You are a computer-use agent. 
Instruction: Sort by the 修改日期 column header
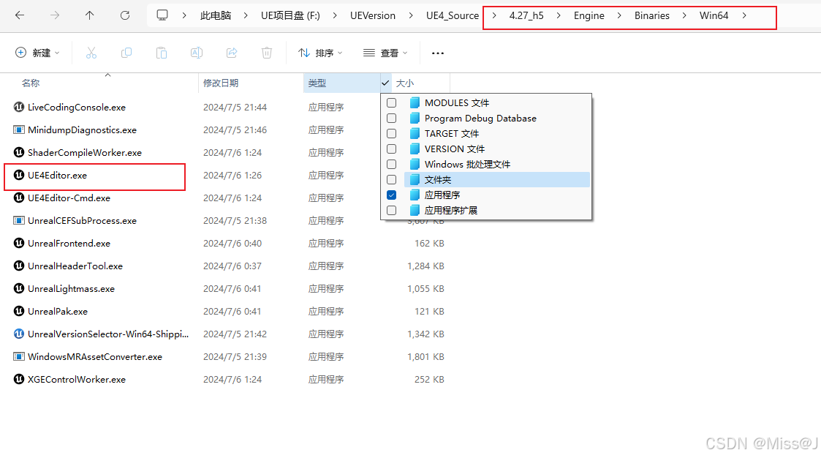pos(221,83)
